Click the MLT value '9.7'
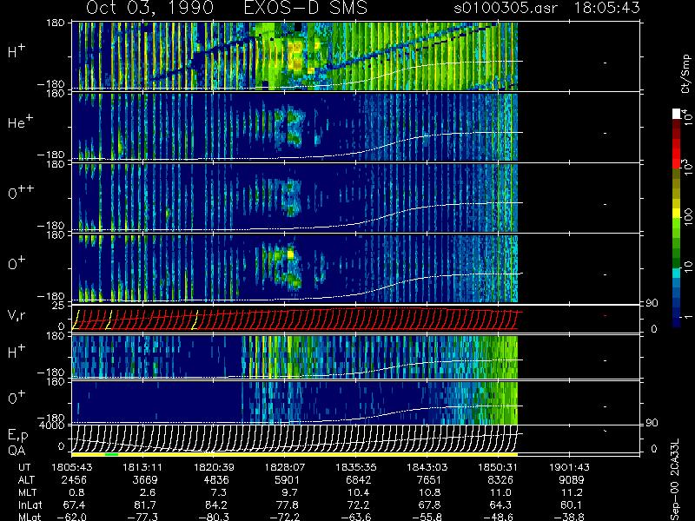695x521 pixels. [290, 492]
